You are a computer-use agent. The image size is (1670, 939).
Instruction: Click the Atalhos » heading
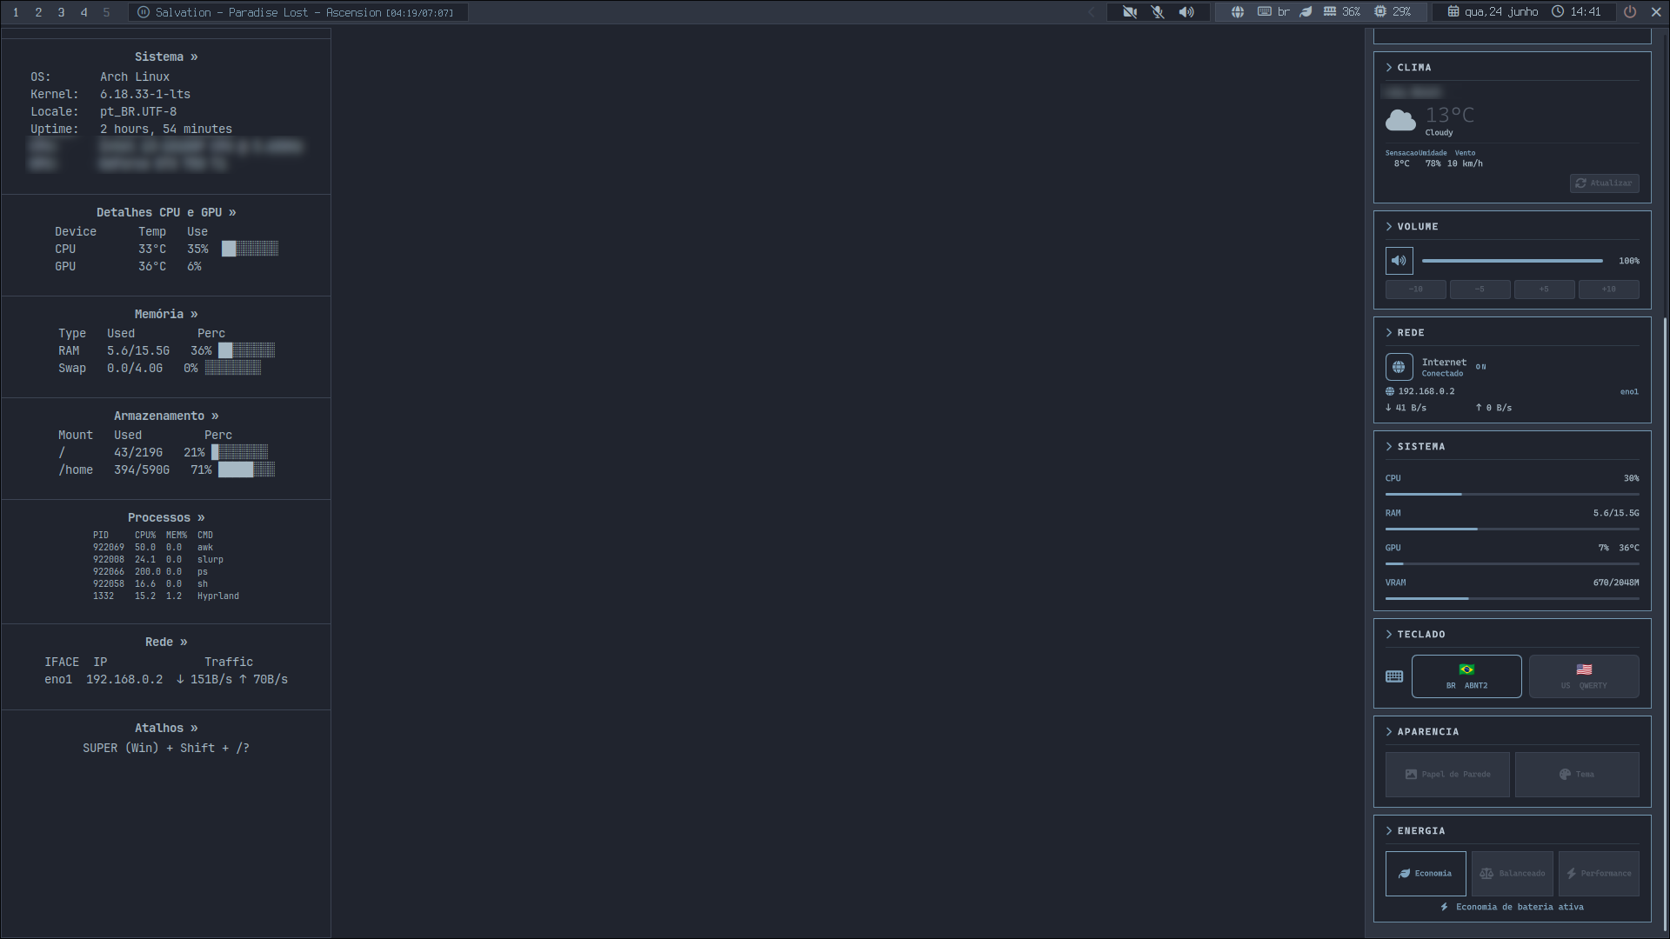coord(166,728)
